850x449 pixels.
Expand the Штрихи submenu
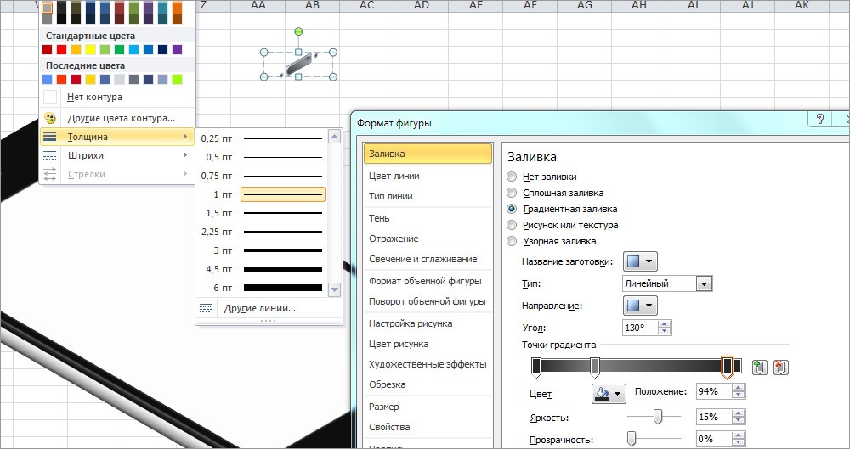[185, 155]
